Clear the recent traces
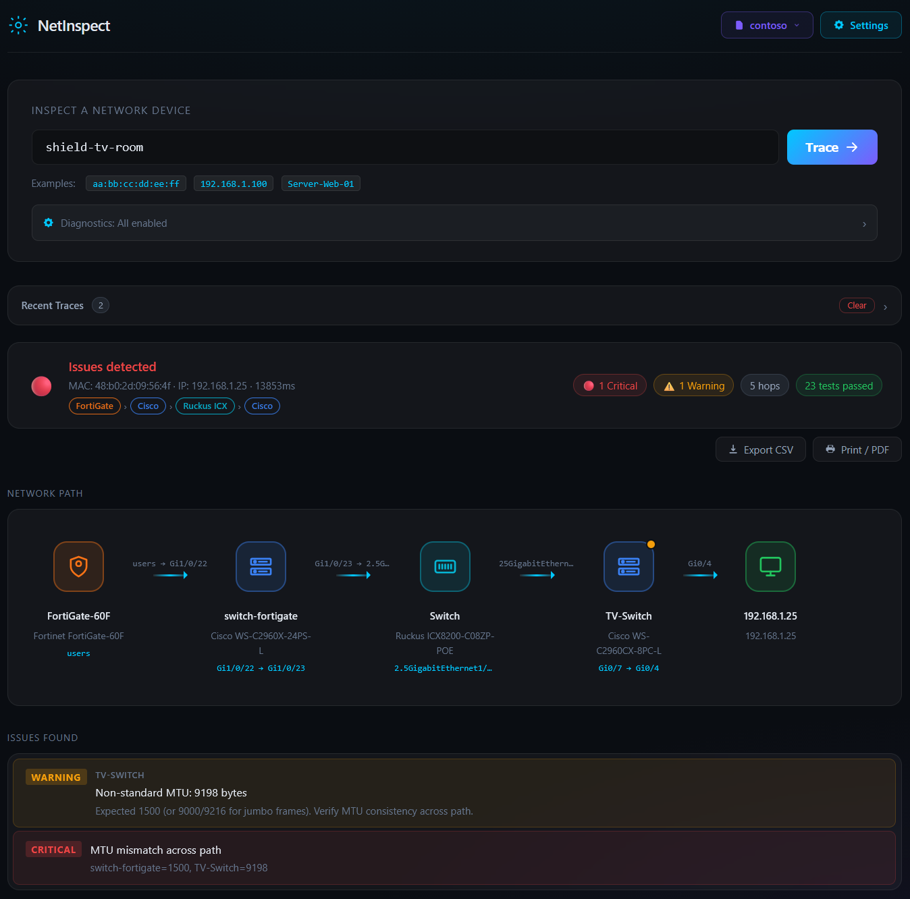The image size is (910, 899). (857, 306)
